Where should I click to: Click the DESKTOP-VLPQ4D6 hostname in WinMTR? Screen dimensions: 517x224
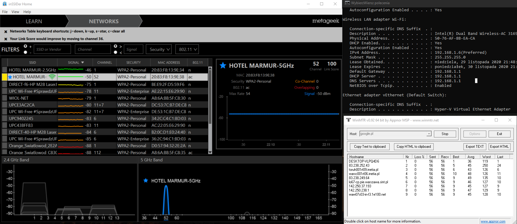364,161
